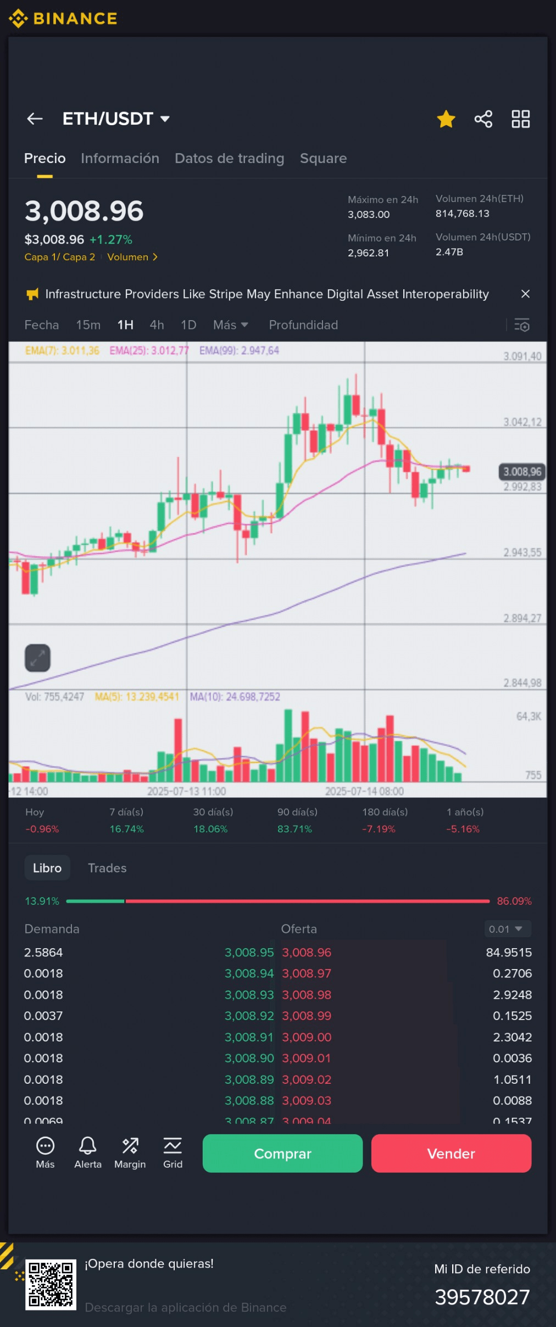The image size is (556, 1327).
Task: Open chart settings icon beside Profundidad
Action: 521,325
